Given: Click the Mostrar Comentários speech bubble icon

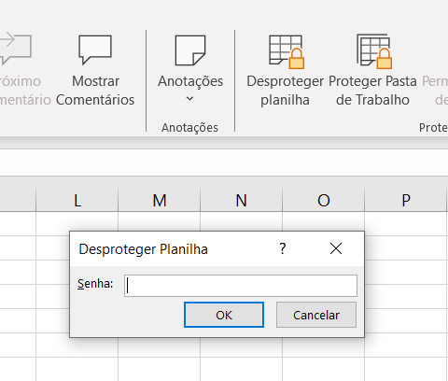Looking at the screenshot, I should point(95,49).
